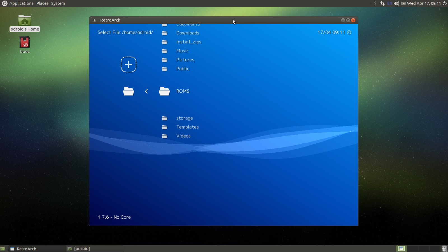This screenshot has width=448, height=252.
Task: Open the Public folder
Action: pos(183,69)
